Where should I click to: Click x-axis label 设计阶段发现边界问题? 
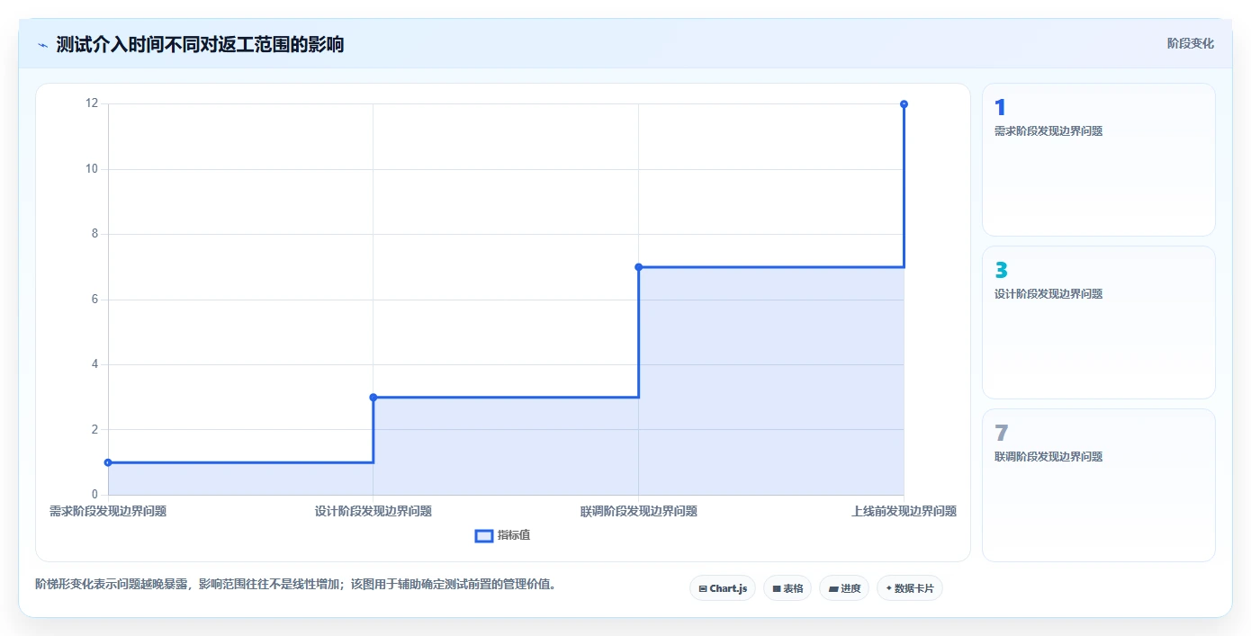(x=373, y=511)
